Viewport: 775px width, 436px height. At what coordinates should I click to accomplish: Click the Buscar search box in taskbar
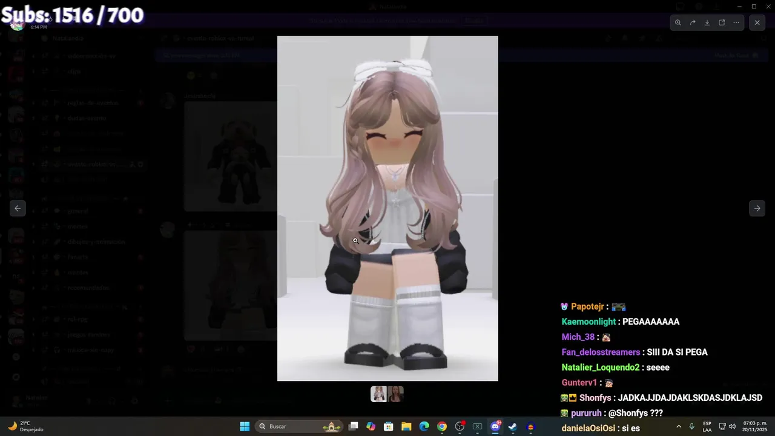[x=300, y=426]
